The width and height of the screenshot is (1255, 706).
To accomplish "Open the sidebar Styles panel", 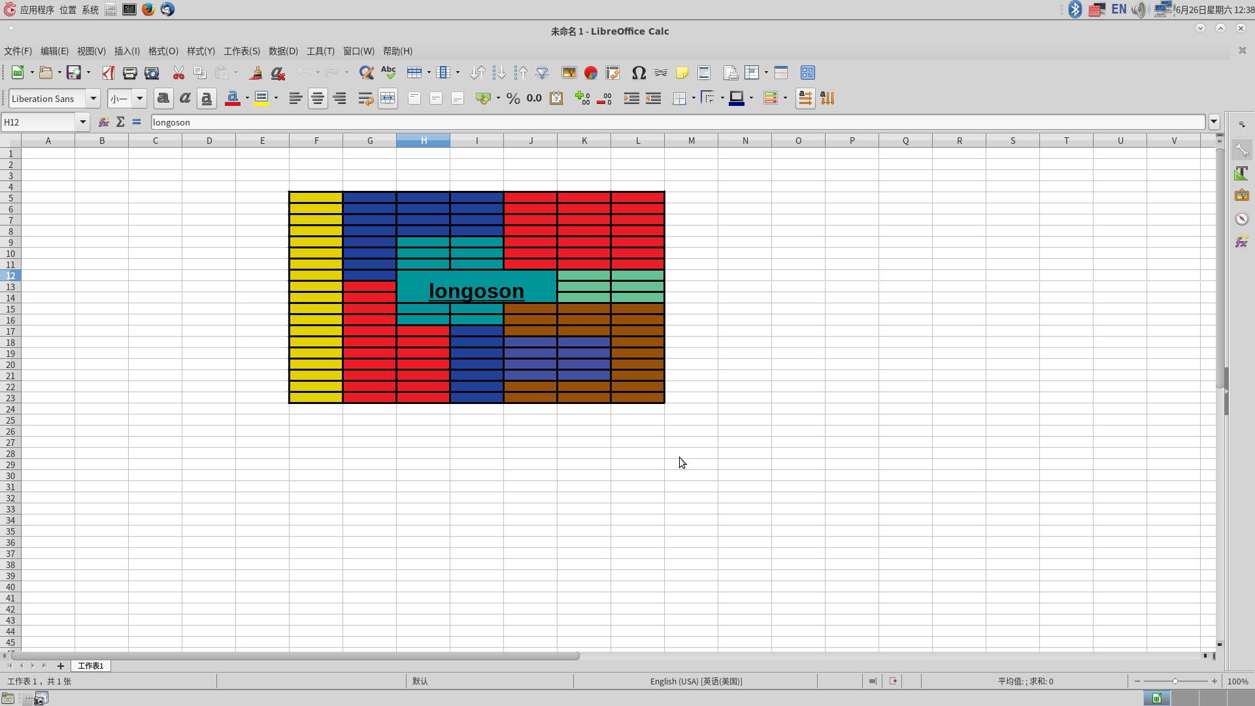I will click(1241, 173).
